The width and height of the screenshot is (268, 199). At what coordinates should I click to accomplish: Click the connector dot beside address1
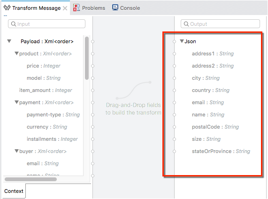pyautogui.click(x=174, y=54)
